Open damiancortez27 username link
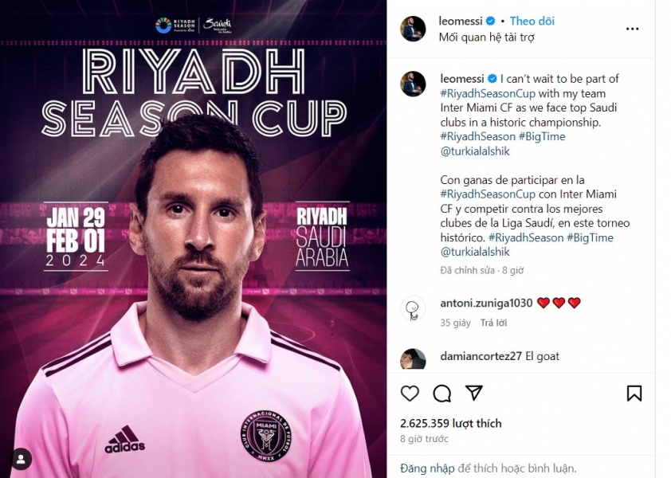671x478 pixels. click(x=481, y=356)
